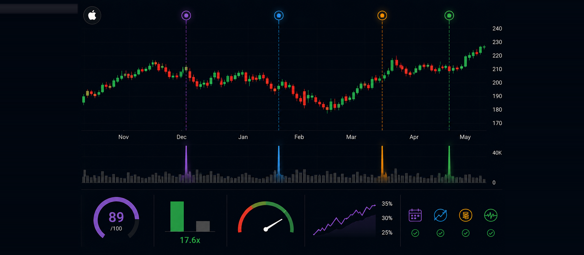The image size is (584, 255).
Task: Click the 230 price axis label
Action: pyautogui.click(x=497, y=42)
